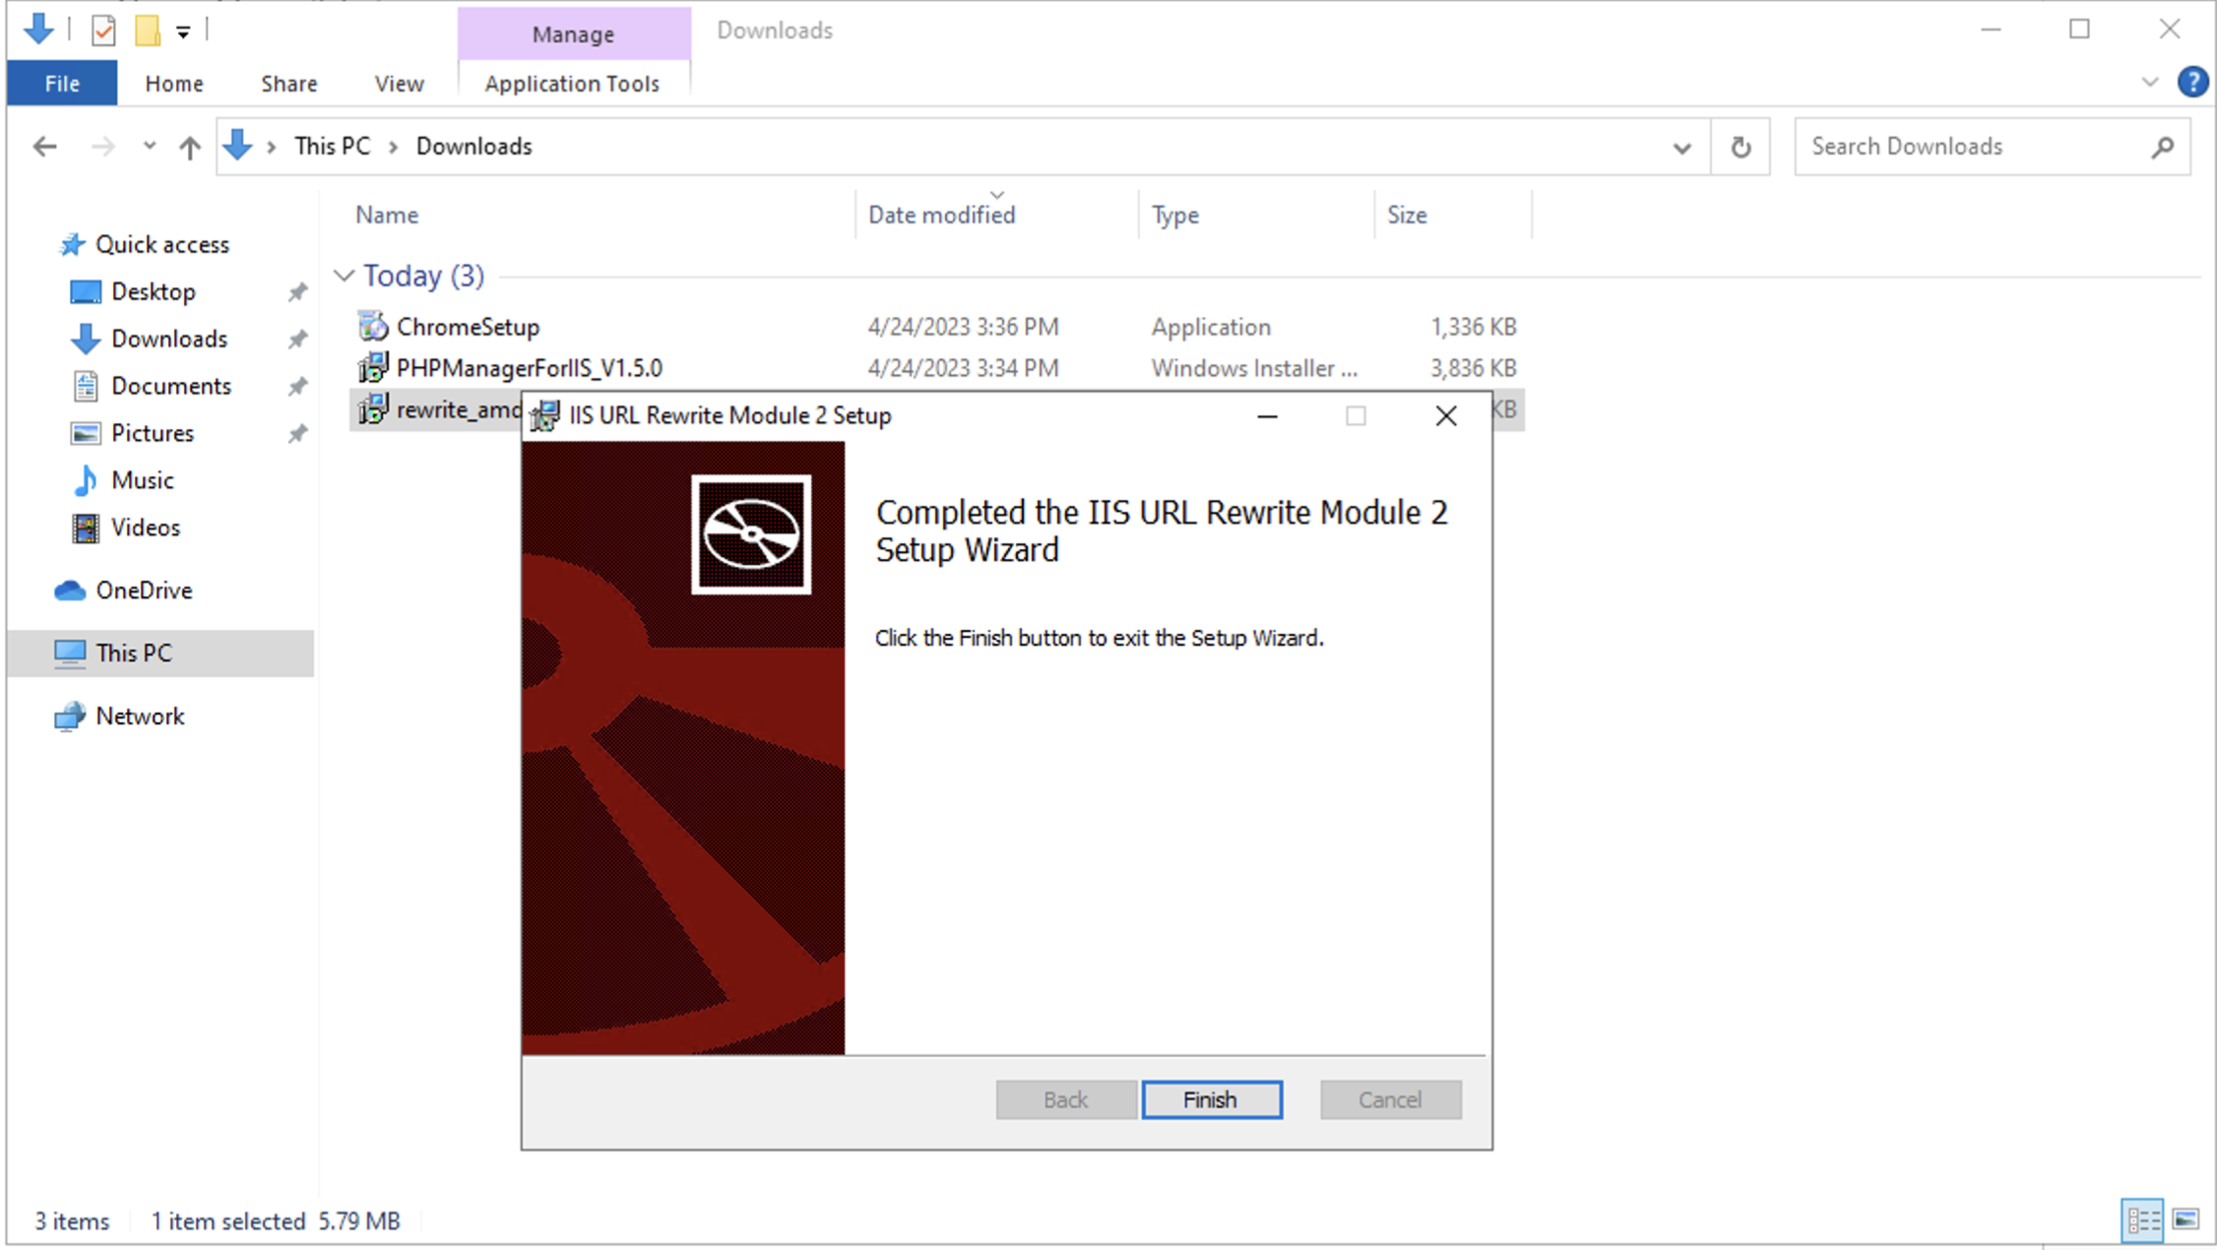Screen dimensions: 2217x1250
Task: Open Help via the question mark icon
Action: 2193,82
